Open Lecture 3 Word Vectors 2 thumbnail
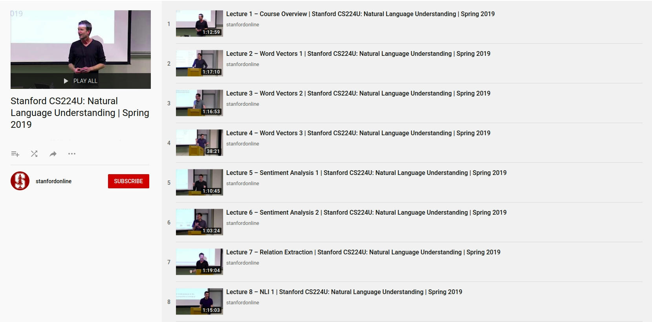The image size is (652, 322). 200,103
